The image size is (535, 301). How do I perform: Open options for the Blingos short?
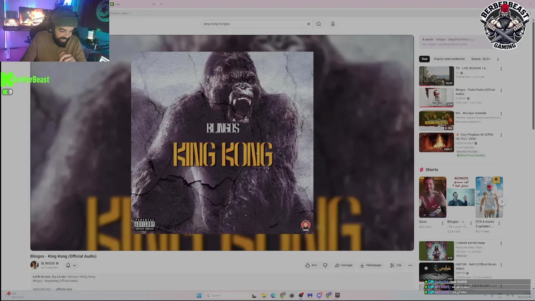coord(471,223)
